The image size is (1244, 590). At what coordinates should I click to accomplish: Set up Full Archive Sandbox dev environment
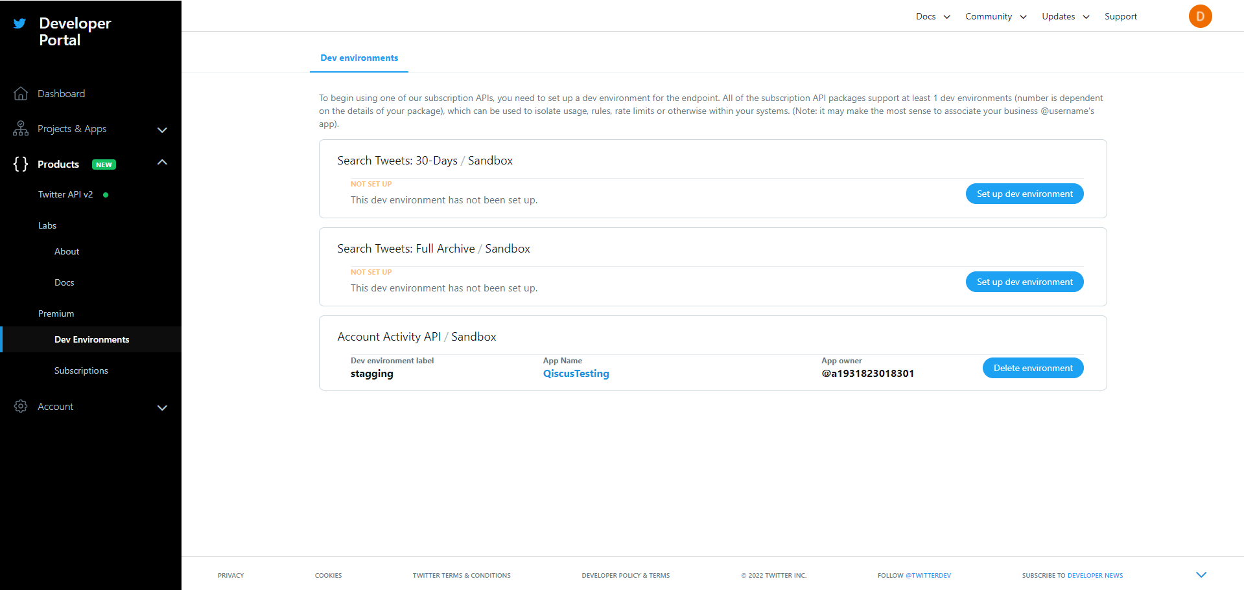point(1024,282)
